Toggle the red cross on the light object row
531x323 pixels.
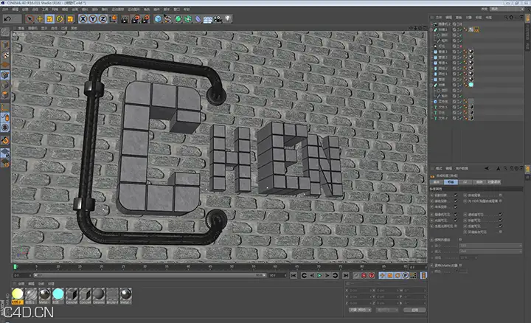click(460, 46)
